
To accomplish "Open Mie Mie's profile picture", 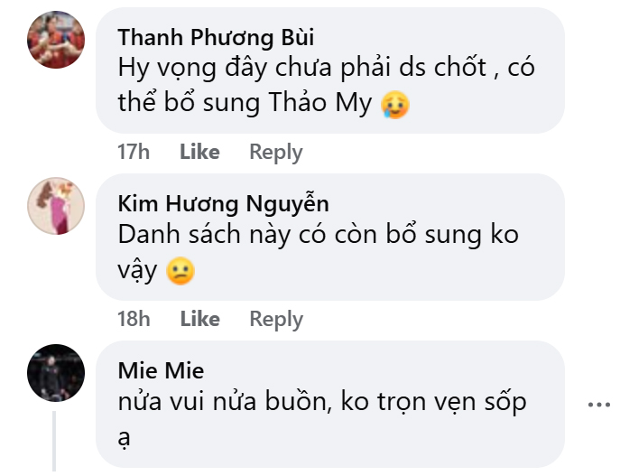I will coord(56,373).
